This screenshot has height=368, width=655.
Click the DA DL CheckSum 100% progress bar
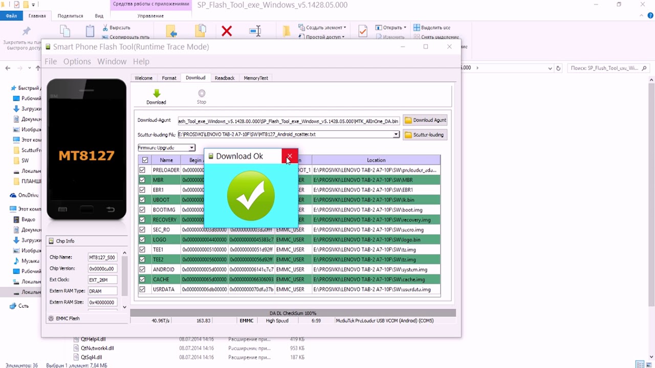(293, 313)
